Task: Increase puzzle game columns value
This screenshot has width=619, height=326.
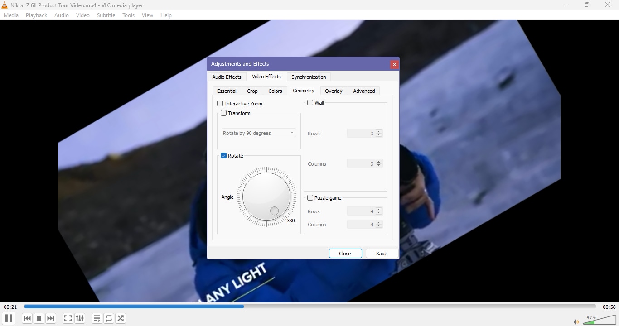Action: 379,222
